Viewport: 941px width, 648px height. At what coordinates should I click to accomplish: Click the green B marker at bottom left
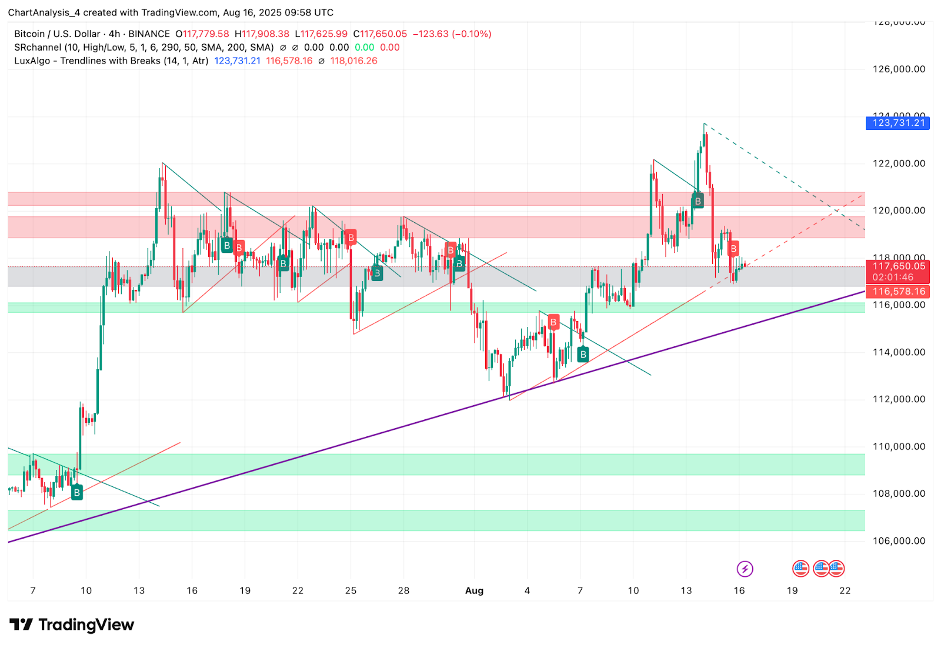pos(76,493)
